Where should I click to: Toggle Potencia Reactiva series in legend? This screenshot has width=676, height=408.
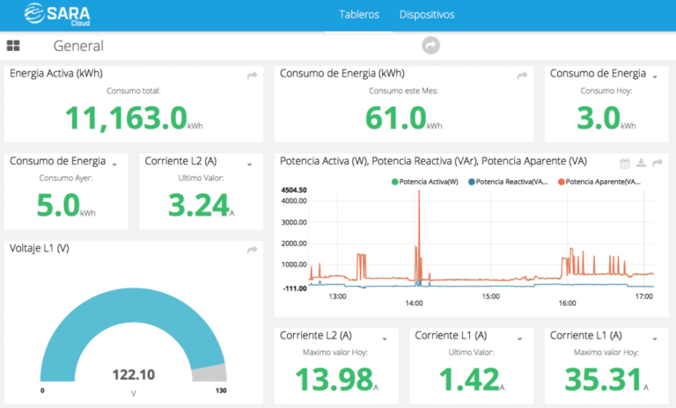pos(507,181)
